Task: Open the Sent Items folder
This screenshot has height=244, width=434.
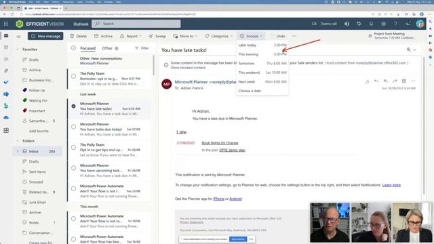Action: 37,171
